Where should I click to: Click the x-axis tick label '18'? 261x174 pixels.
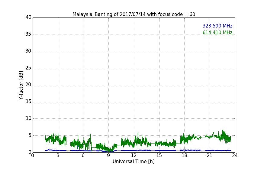click(185, 156)
